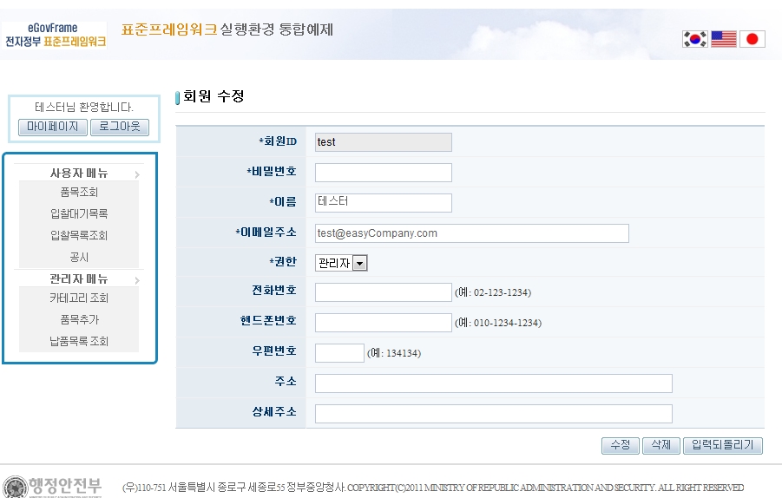Screen dimensions: 782x498
Task: Open 입찰목록조회 from the sidebar
Action: pyautogui.click(x=79, y=235)
